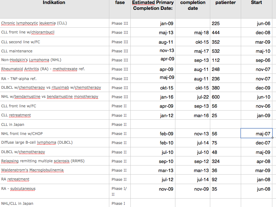Click CLL second line w/FC cell
The image size is (276, 207).
pos(54,42)
